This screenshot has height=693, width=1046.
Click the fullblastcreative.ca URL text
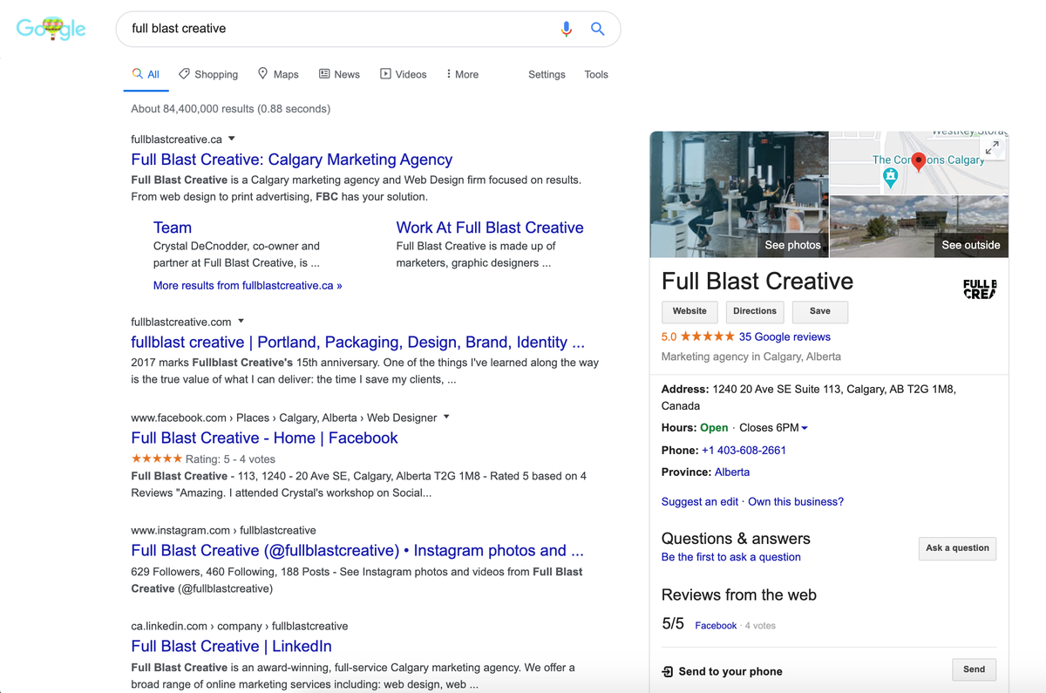(176, 139)
